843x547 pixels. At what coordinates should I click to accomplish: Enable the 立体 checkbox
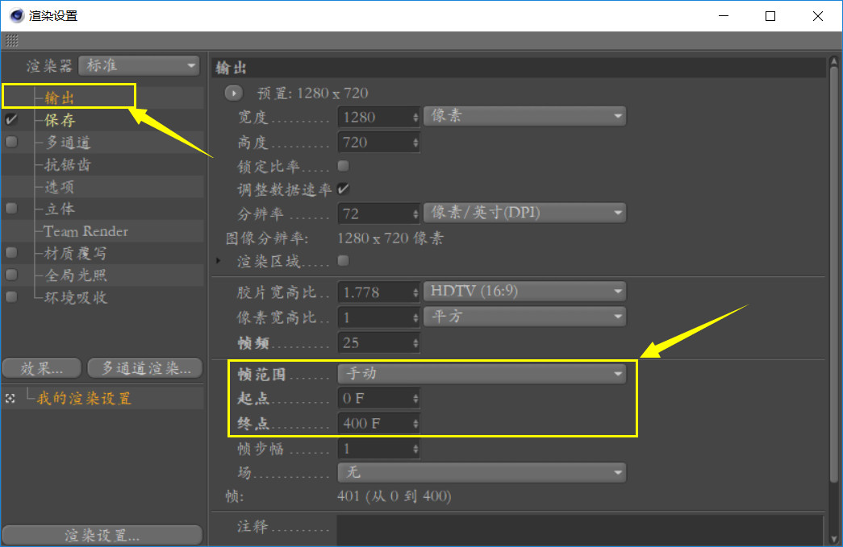coord(10,209)
